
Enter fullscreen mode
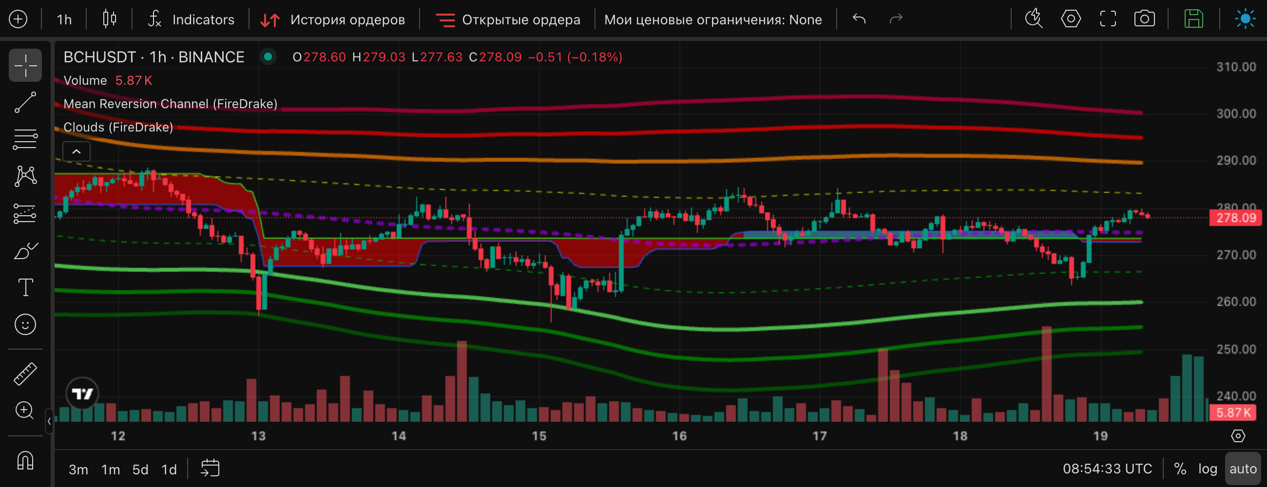coord(1108,19)
